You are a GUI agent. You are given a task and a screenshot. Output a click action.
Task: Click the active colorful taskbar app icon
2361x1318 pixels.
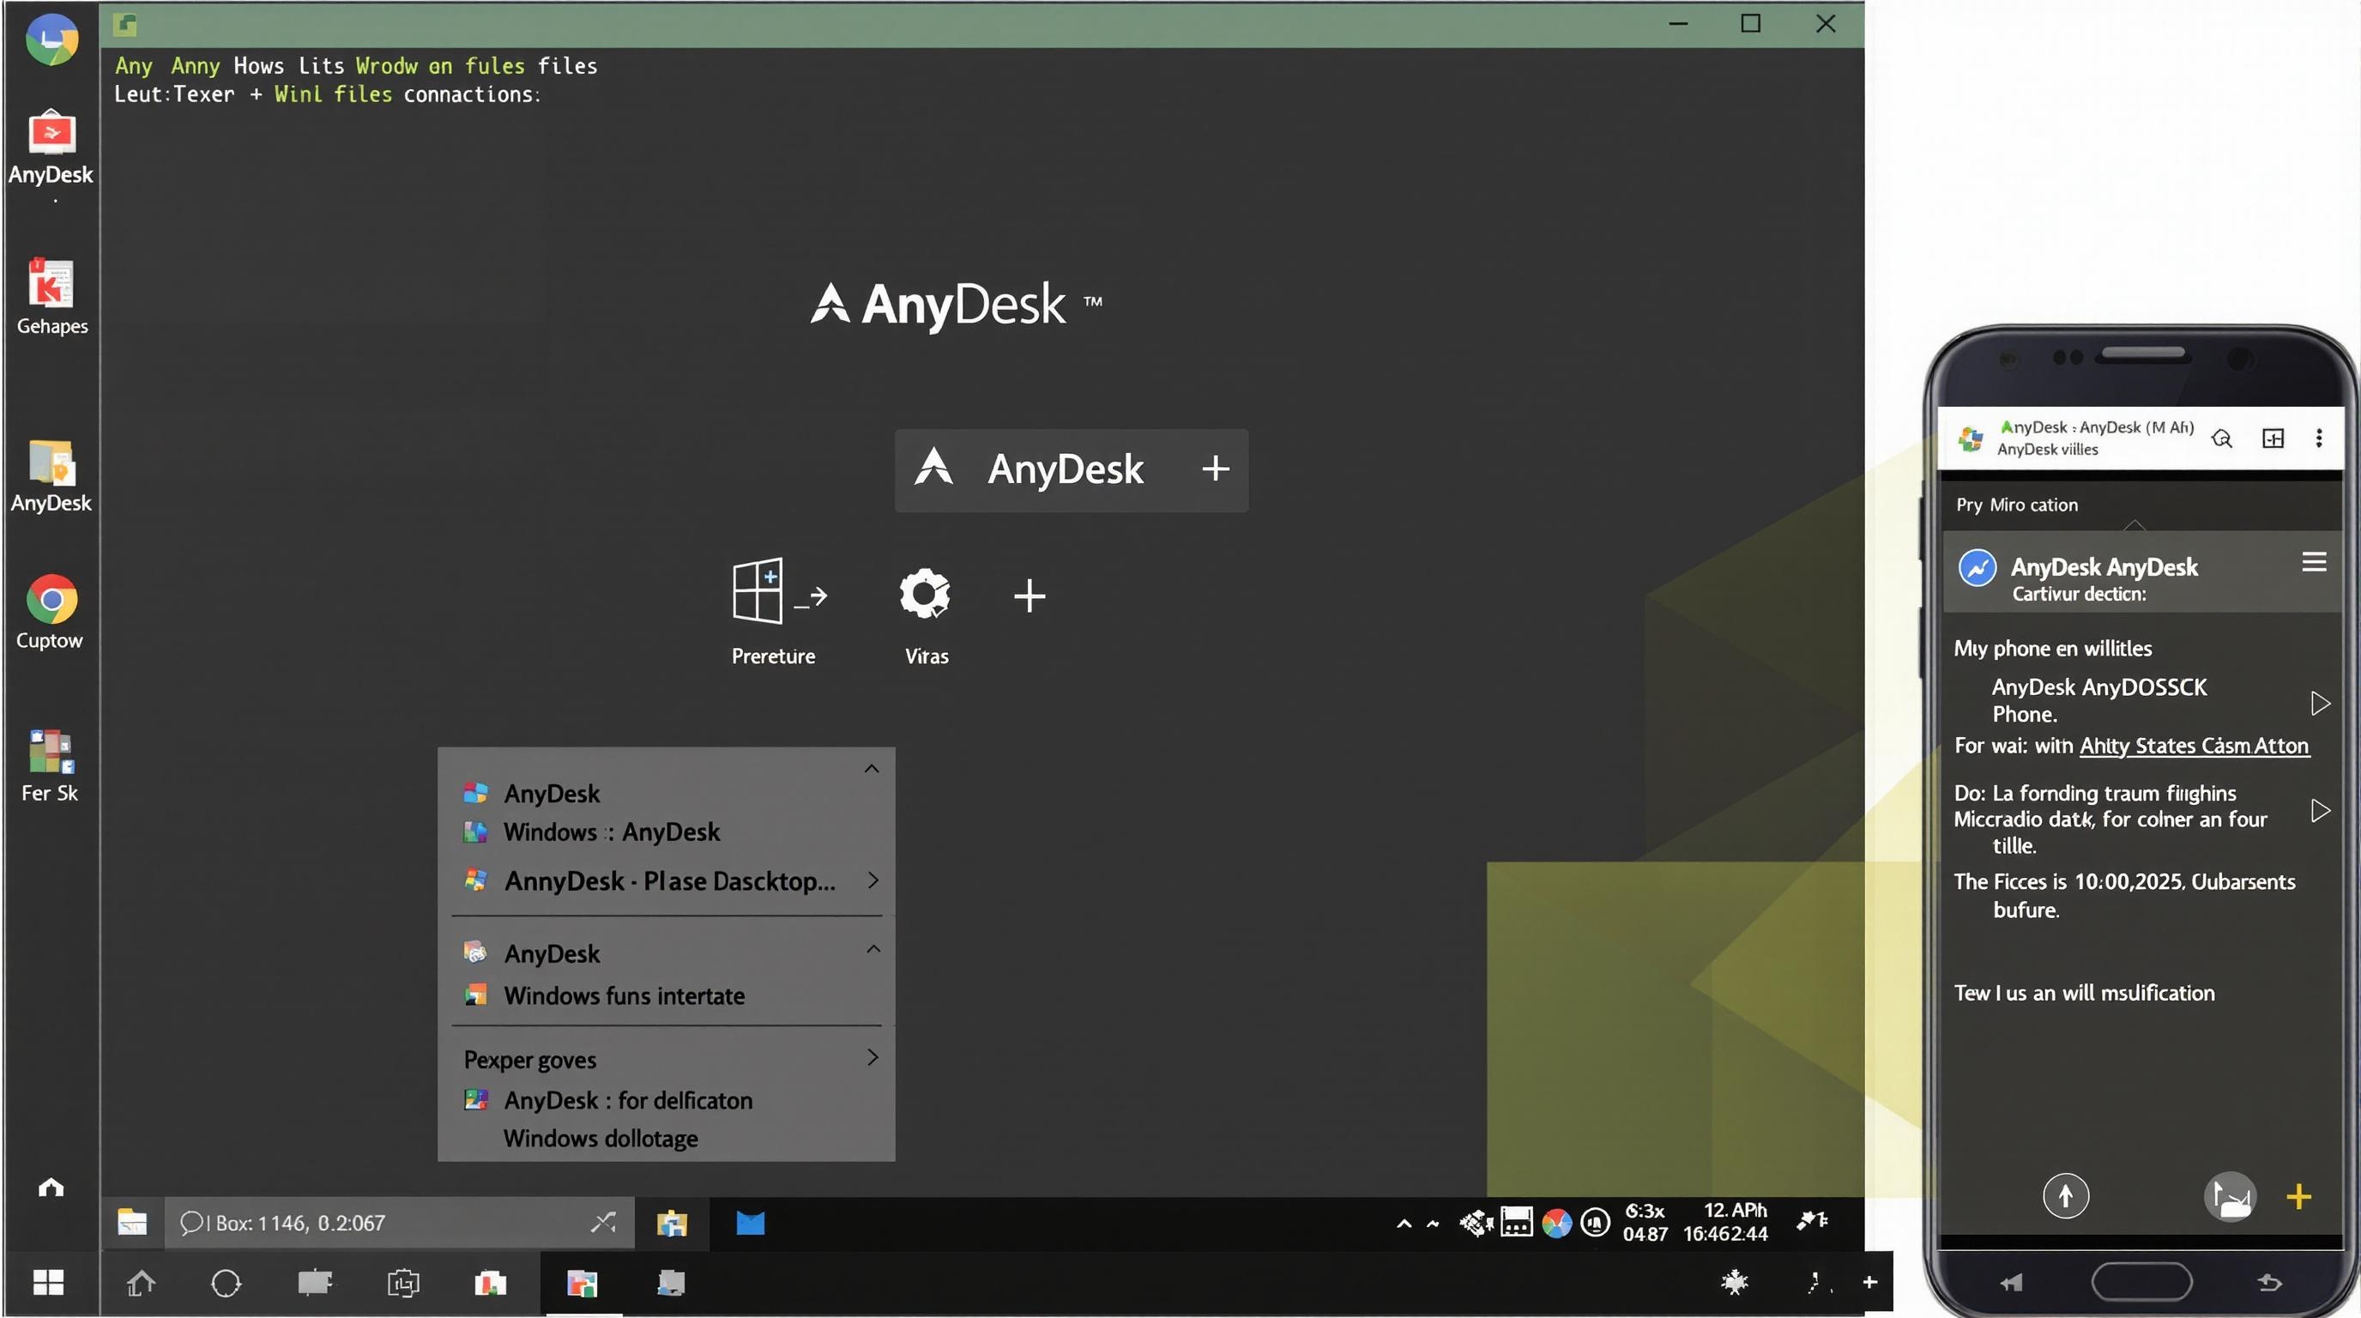pos(583,1283)
